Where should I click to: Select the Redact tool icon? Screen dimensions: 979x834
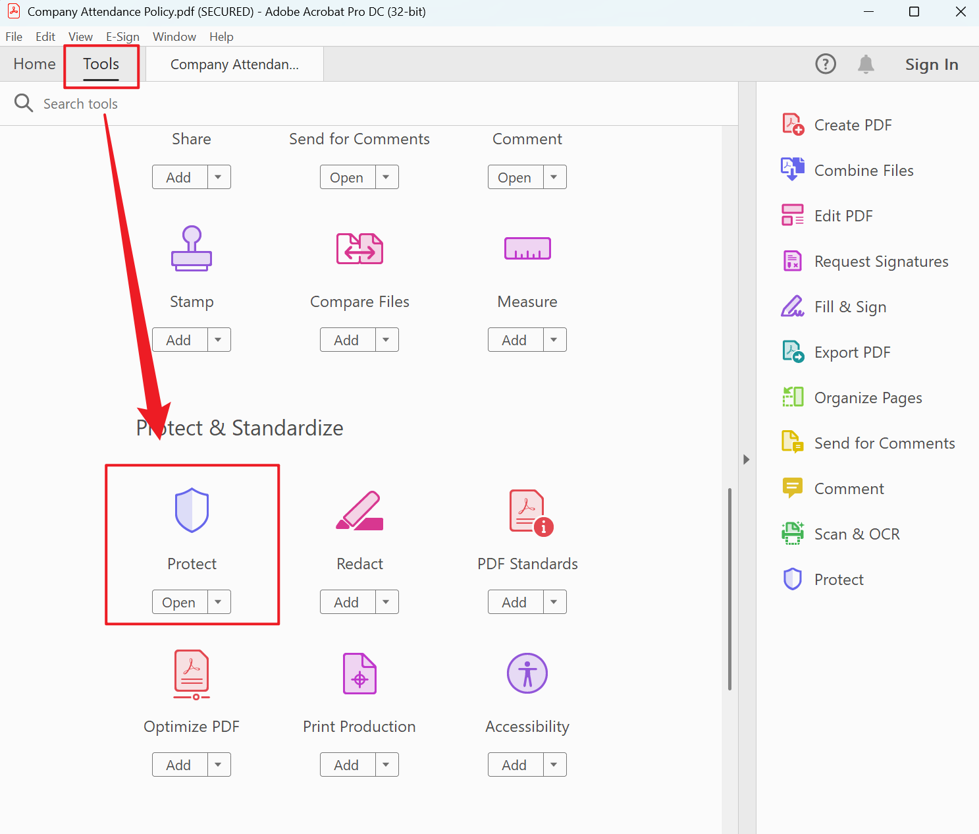click(x=359, y=511)
